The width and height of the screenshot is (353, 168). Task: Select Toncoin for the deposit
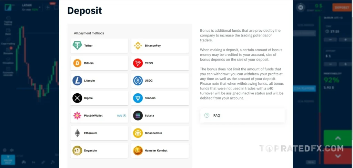pos(160,98)
